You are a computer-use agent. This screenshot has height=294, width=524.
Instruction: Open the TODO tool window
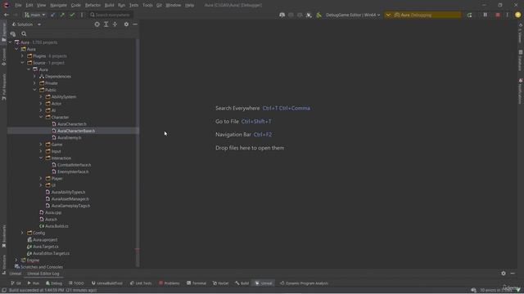(76, 283)
